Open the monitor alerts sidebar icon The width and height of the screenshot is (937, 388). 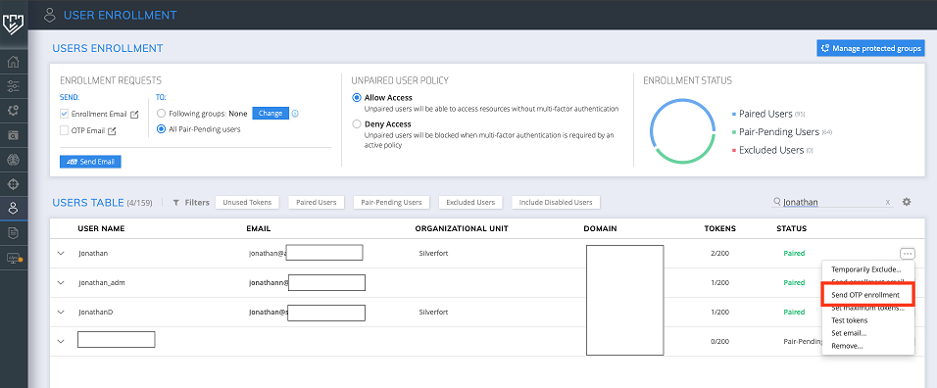tap(13, 258)
